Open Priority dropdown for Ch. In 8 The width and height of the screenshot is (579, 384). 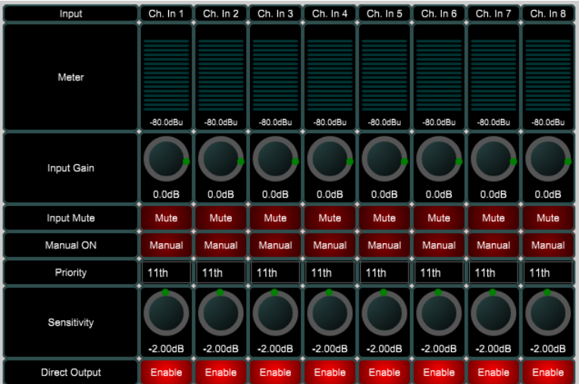548,273
